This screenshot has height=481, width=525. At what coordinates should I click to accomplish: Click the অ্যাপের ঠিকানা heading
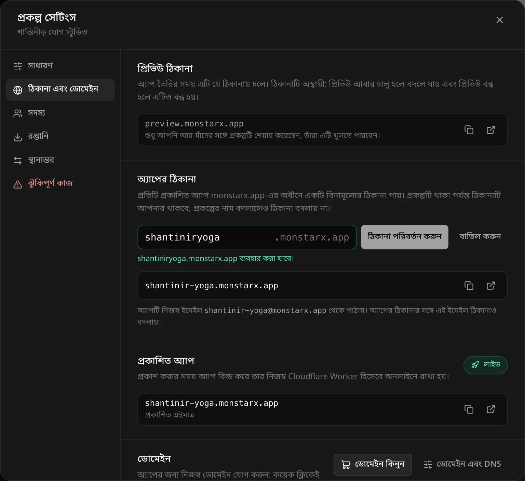[167, 179]
